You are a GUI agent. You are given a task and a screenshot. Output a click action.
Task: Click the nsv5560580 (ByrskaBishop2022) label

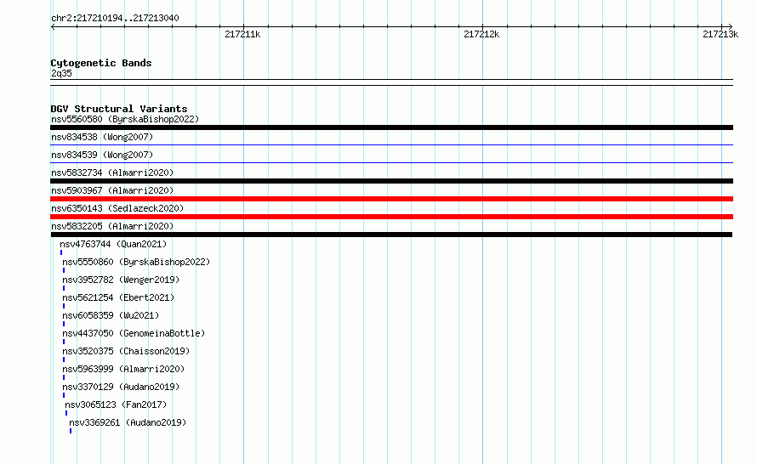125,119
